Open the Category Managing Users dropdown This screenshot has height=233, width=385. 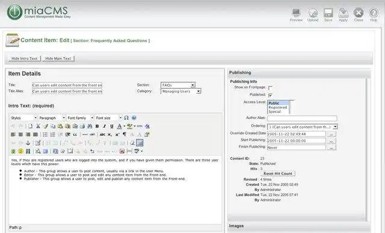pyautogui.click(x=181, y=91)
